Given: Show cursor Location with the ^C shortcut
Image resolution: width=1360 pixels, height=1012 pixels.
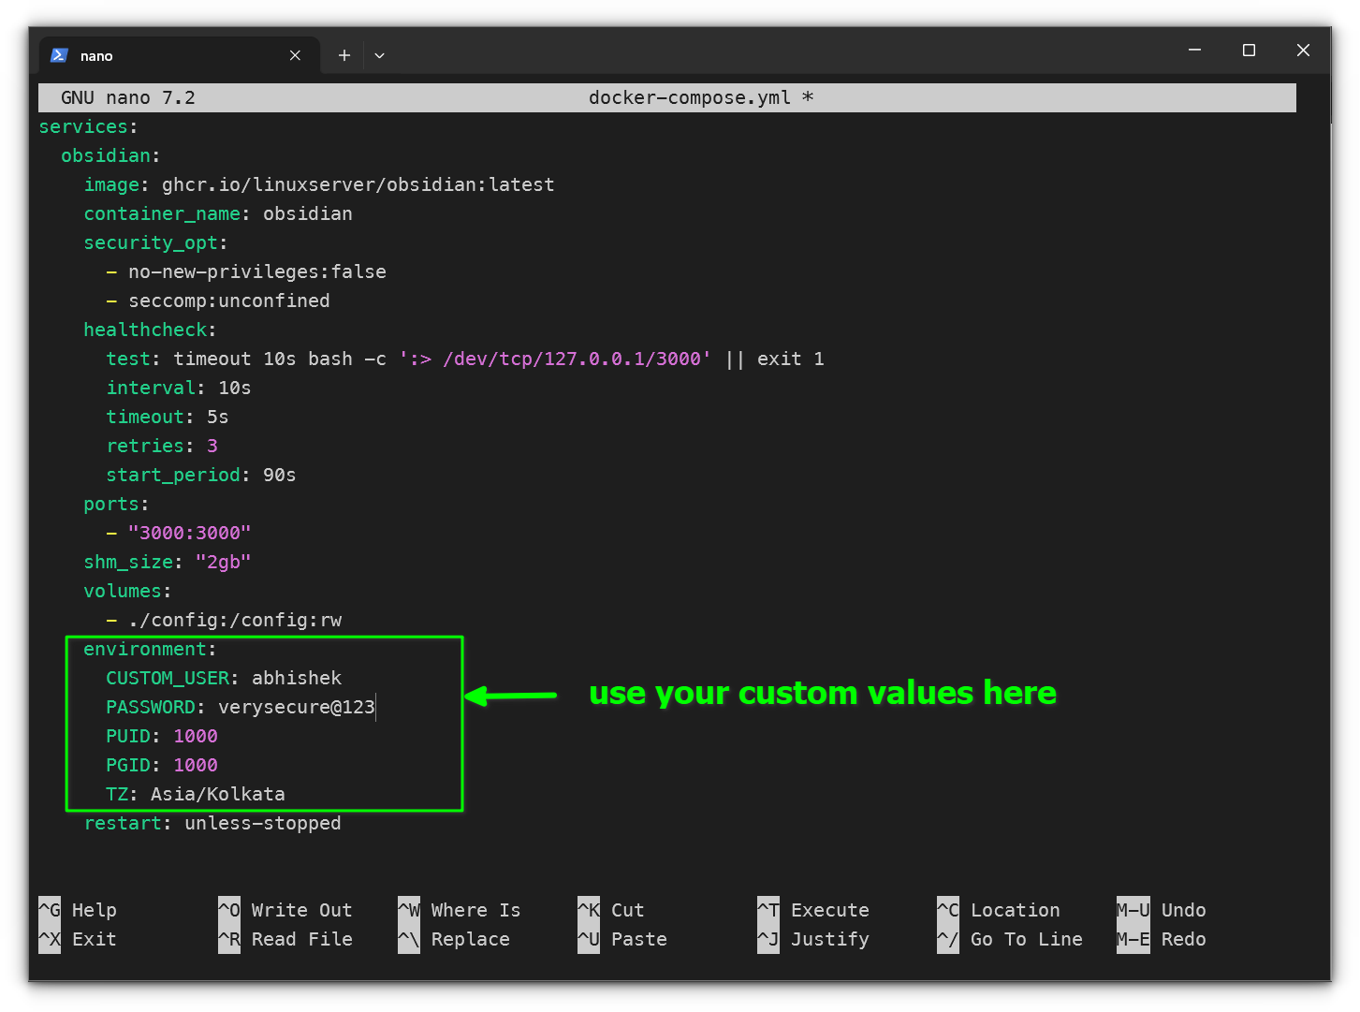Looking at the screenshot, I should pos(999,909).
